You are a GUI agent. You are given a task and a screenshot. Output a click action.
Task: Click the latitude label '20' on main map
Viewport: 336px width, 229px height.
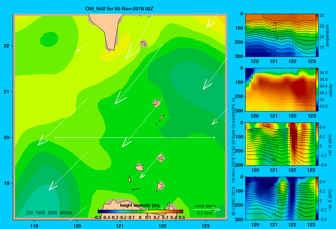click(x=7, y=137)
